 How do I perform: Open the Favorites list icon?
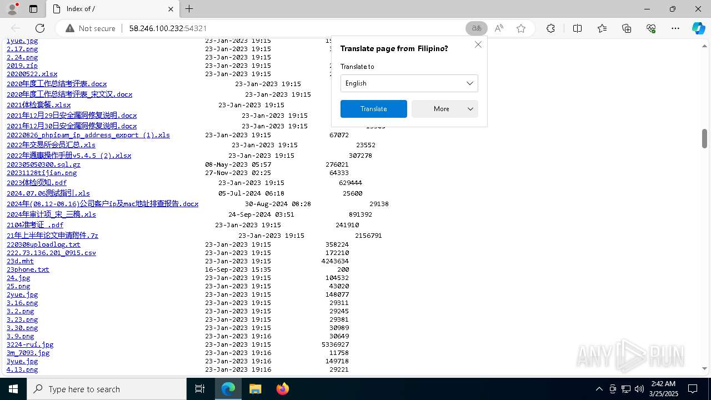[602, 28]
